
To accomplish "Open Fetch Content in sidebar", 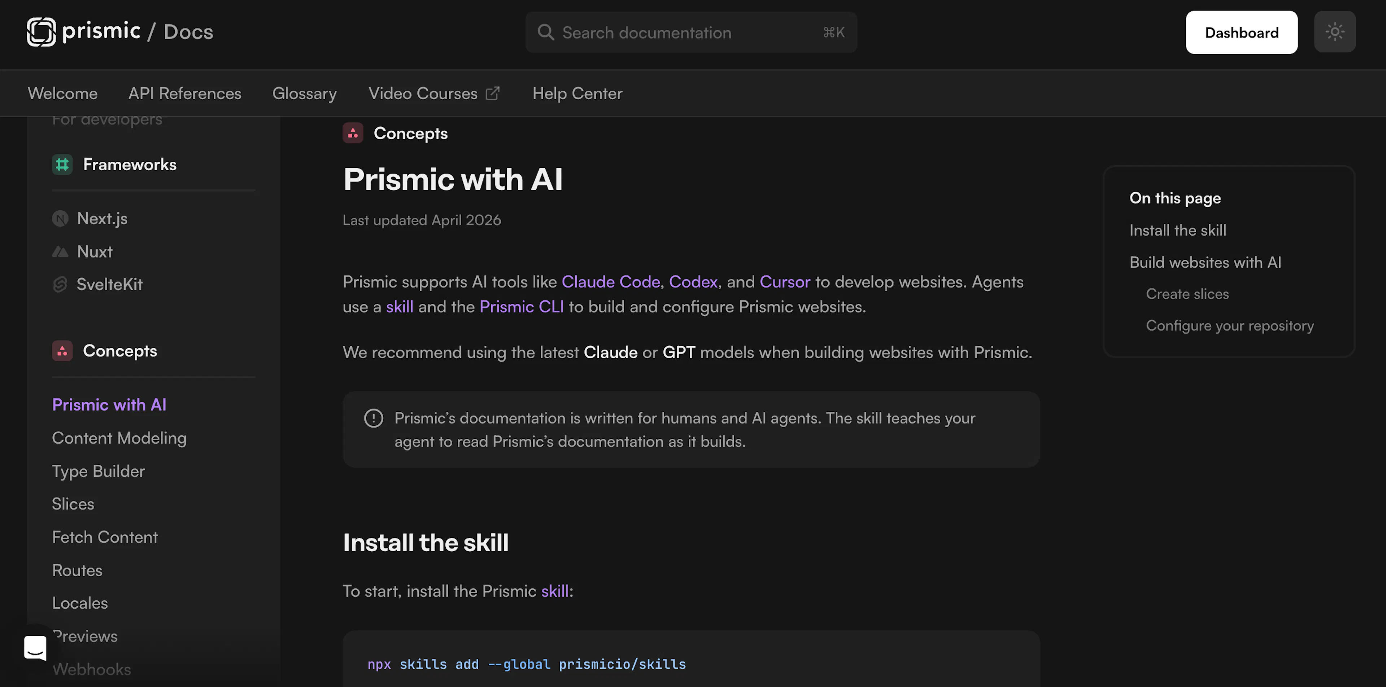I will pos(105,538).
